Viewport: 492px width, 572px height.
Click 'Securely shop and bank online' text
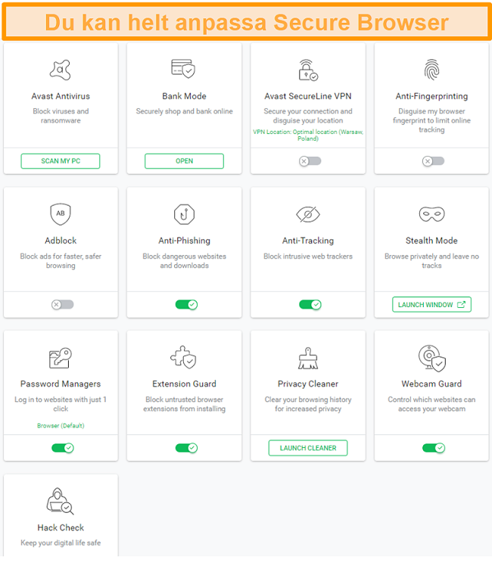(184, 111)
